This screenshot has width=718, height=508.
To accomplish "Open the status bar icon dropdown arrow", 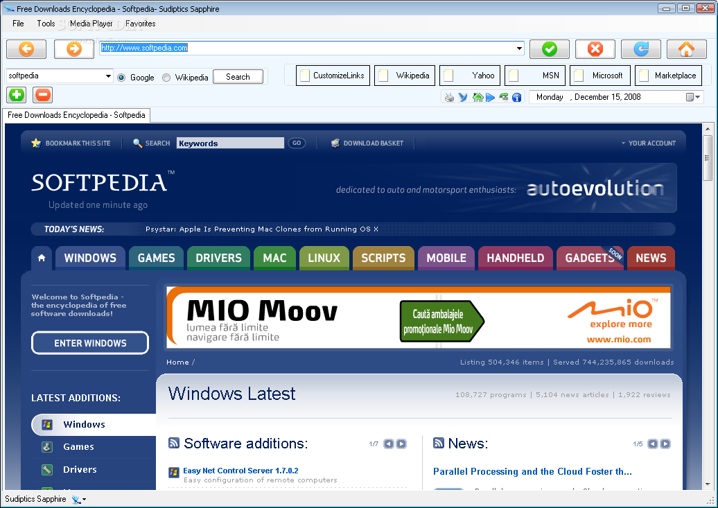I will 85,500.
